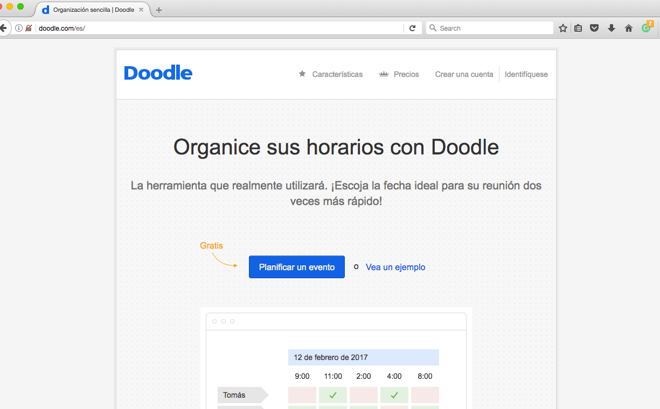Click the Grammarly extension icon with badge 7

[645, 27]
